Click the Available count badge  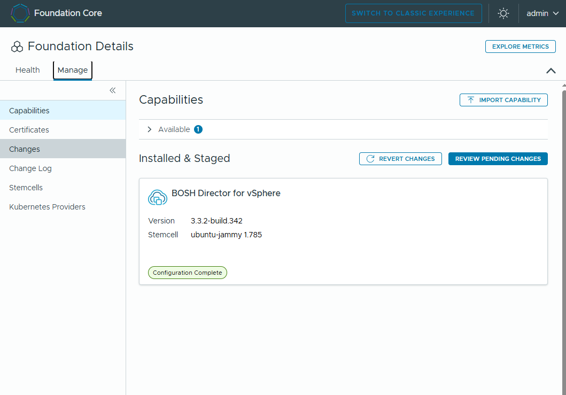pos(198,129)
